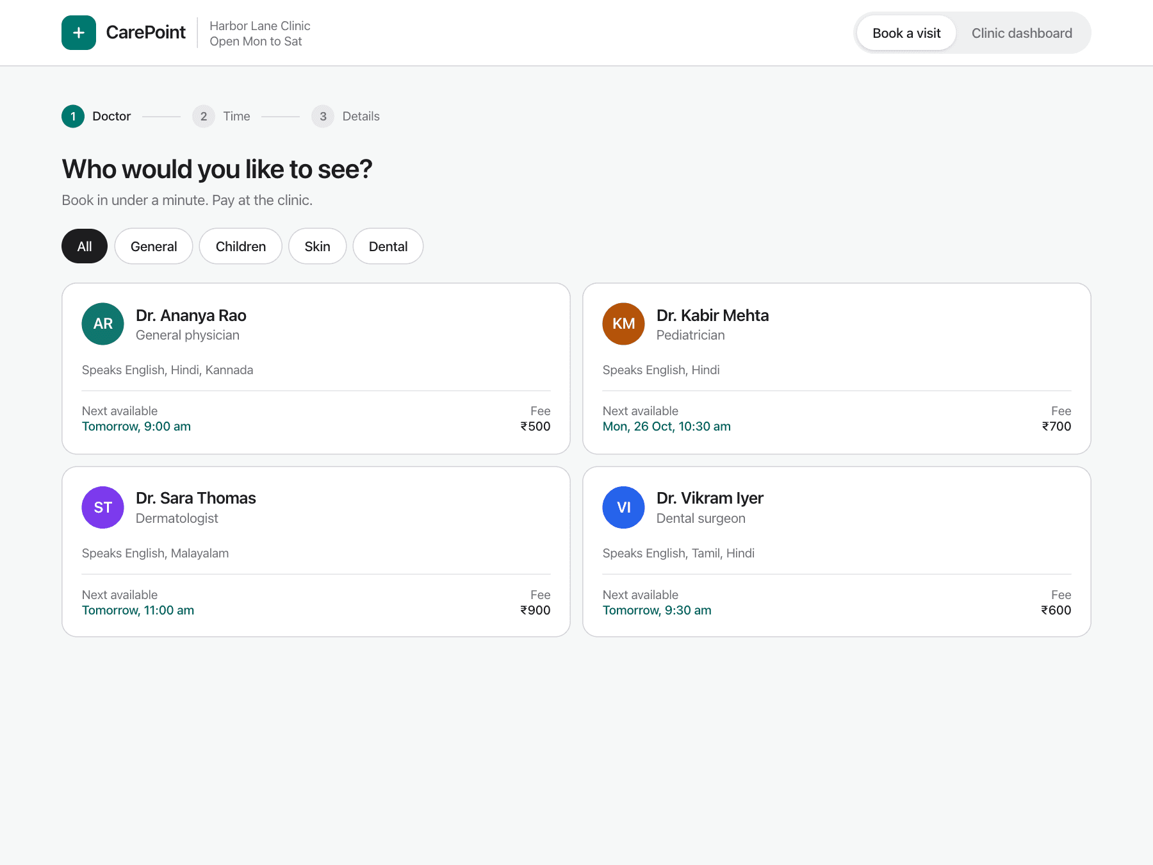This screenshot has width=1153, height=865.
Task: Filter doctors by General
Action: 154,246
